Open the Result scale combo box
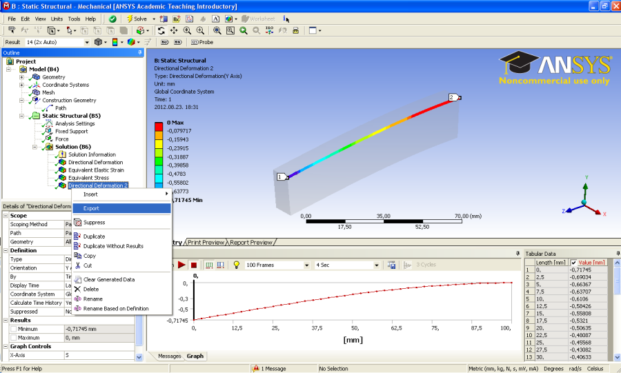Viewport: 621px width, 373px height. tap(58, 42)
